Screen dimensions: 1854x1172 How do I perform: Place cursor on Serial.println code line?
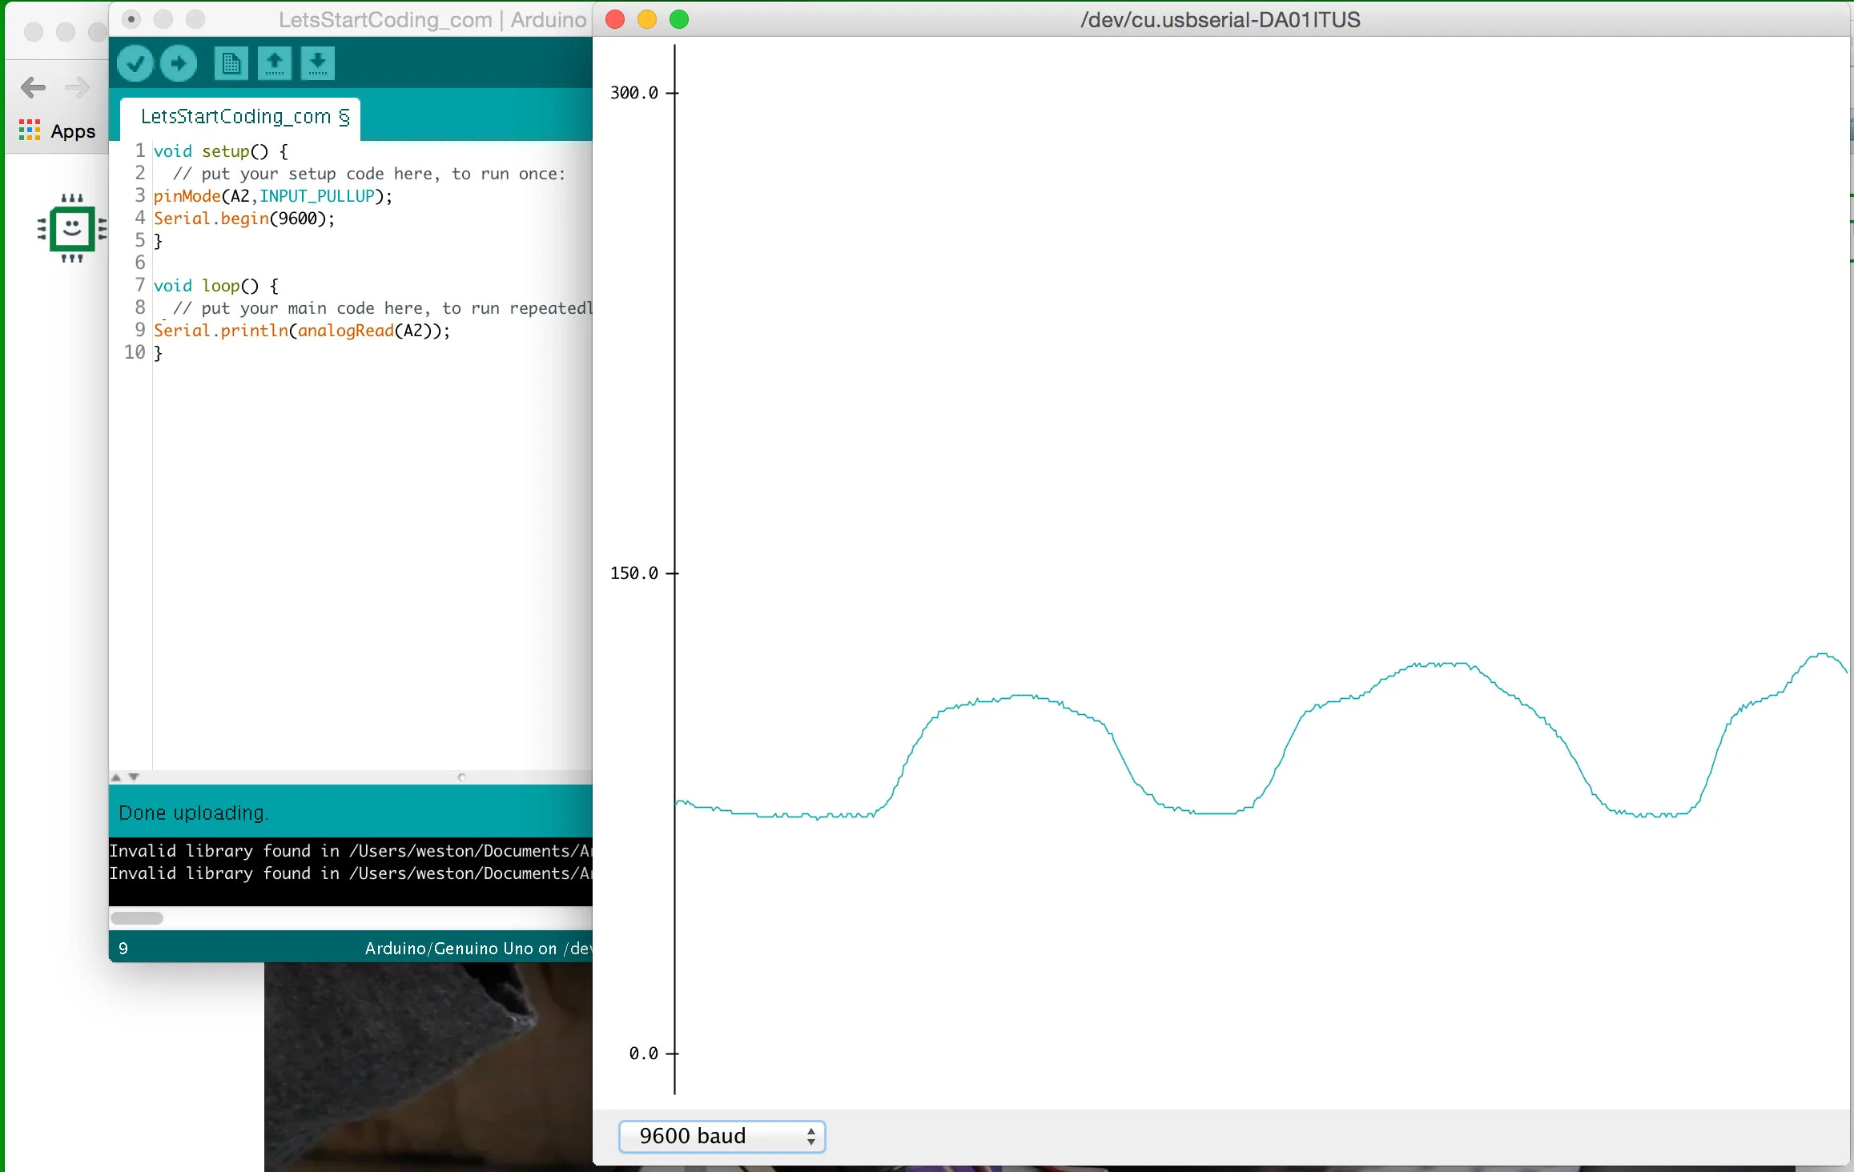pyautogui.click(x=301, y=331)
